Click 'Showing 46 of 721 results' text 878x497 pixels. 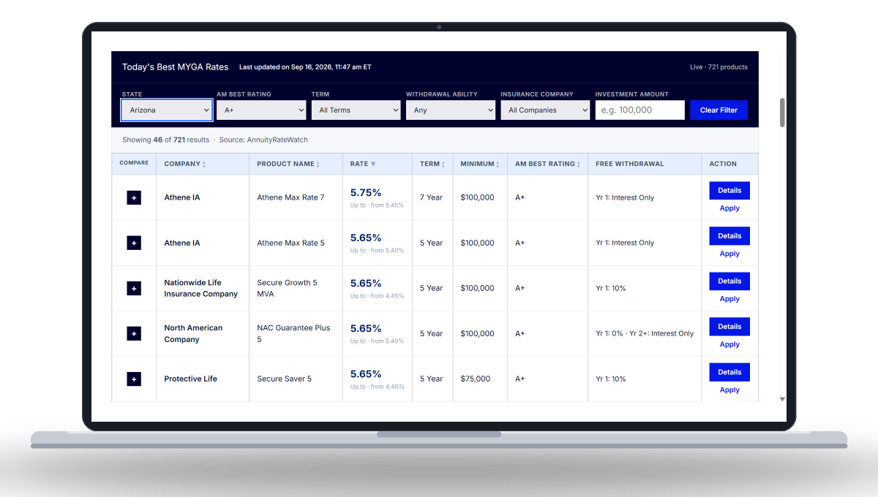coord(165,140)
